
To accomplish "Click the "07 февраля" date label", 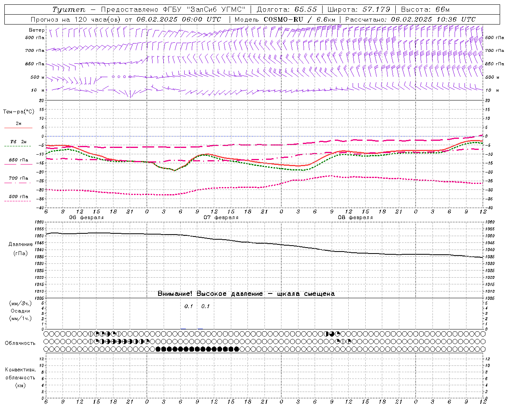I will click(221, 218).
